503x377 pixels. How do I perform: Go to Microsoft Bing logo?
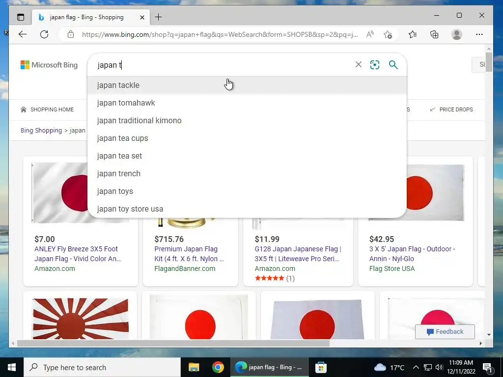(49, 65)
